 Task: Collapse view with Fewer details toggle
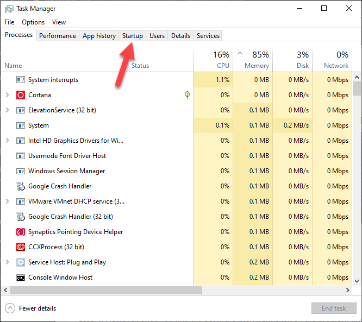10,308
